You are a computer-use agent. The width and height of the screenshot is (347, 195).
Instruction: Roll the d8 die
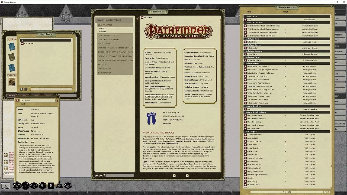pyautogui.click(x=42, y=186)
